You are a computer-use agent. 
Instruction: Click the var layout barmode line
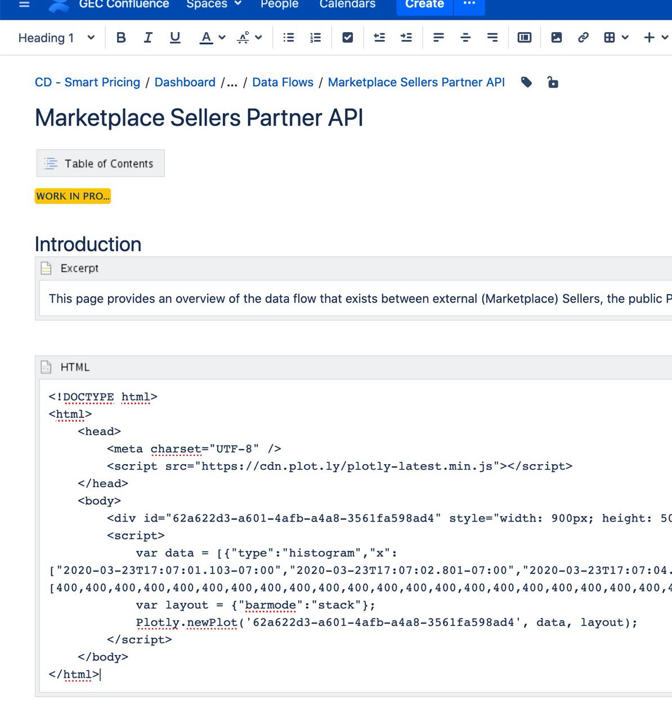[256, 605]
